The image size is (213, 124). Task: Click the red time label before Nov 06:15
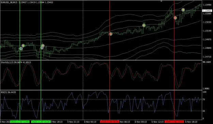point(110,122)
